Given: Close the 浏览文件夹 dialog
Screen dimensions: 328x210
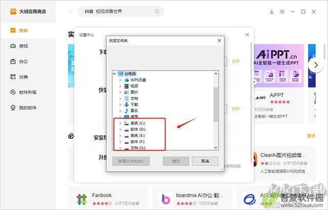Looking at the screenshot, I should coord(219,40).
